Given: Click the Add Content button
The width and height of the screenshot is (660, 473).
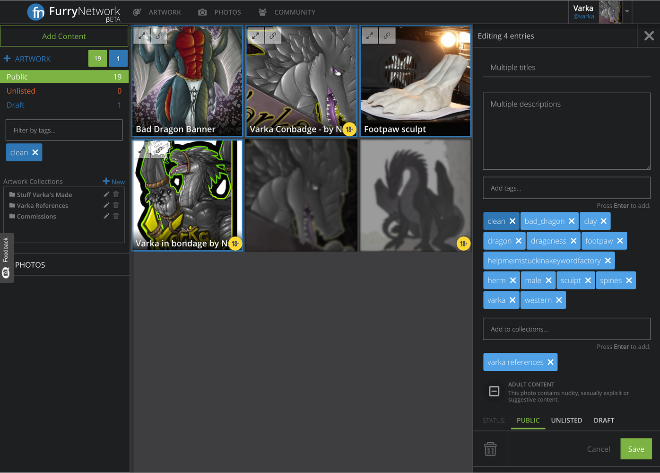Looking at the screenshot, I should point(64,36).
